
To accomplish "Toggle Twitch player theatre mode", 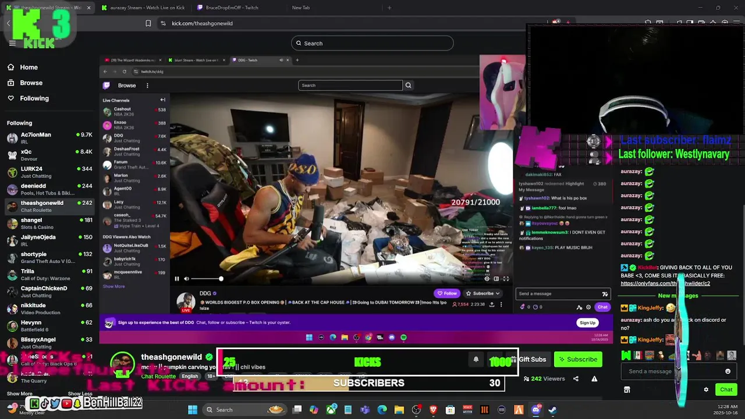I will 496,279.
